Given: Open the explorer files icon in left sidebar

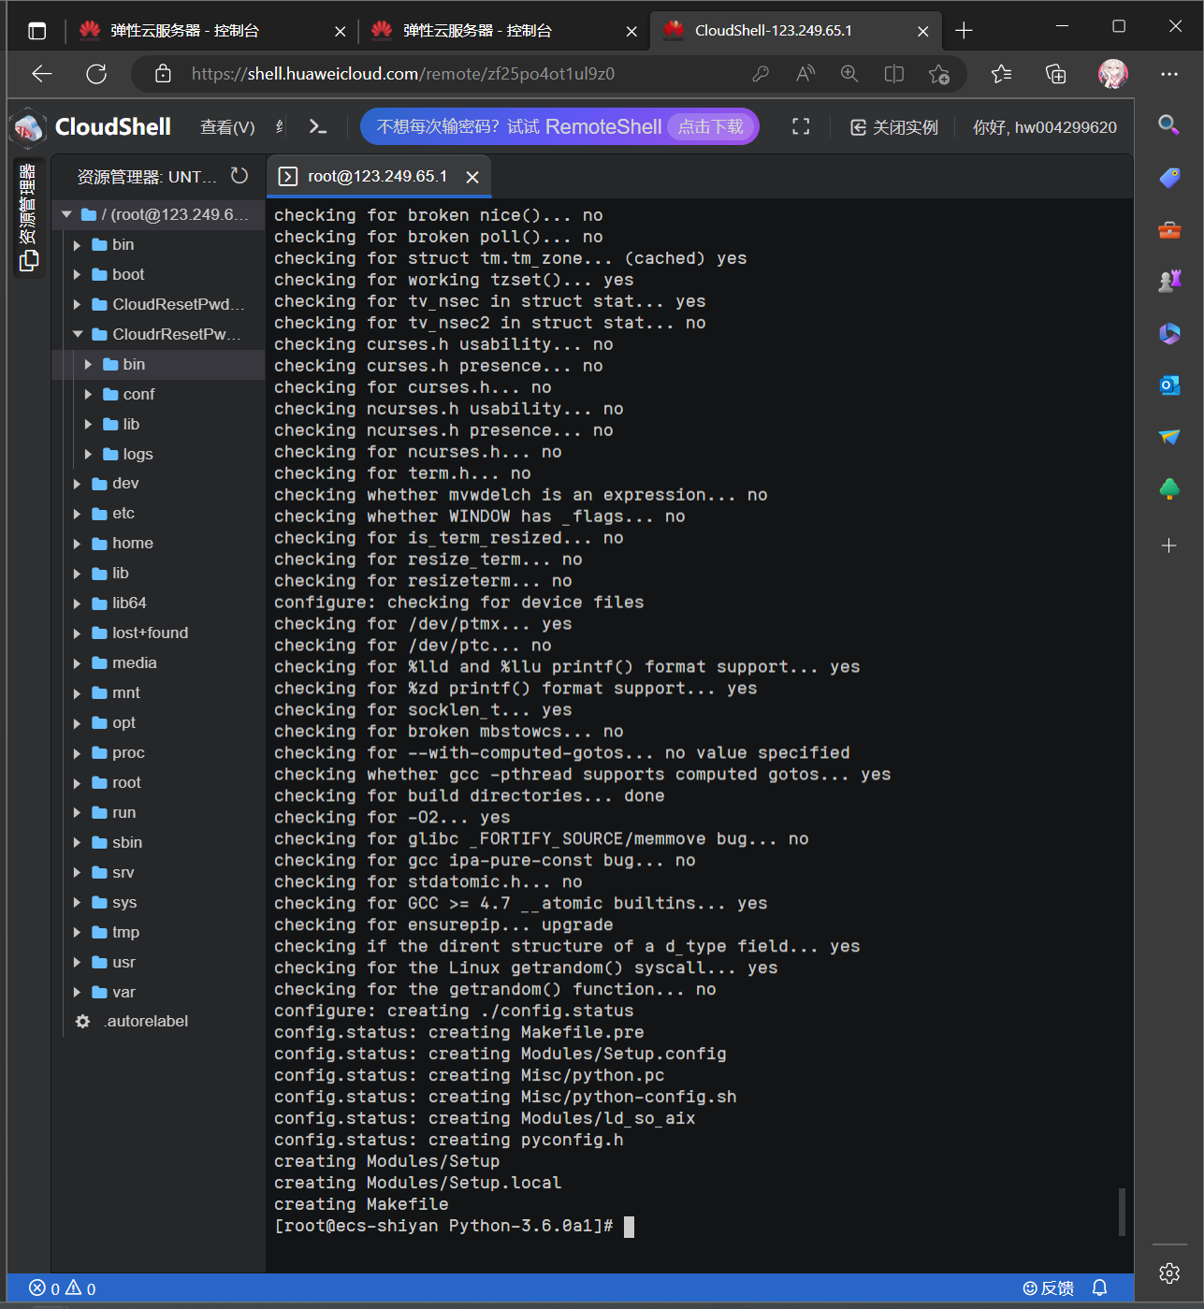Looking at the screenshot, I should click(29, 260).
